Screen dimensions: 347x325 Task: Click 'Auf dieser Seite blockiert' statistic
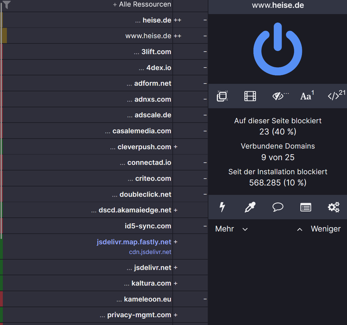278,126
